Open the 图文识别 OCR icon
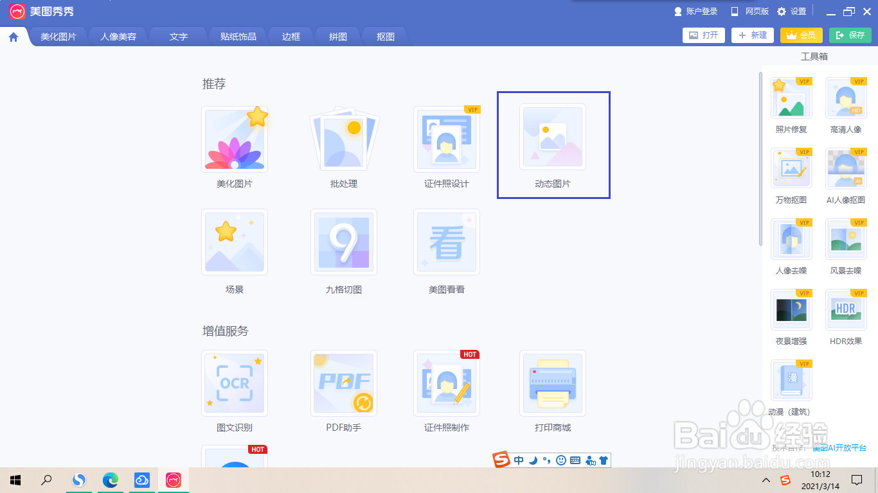Viewport: 878px width, 493px height. (x=235, y=383)
